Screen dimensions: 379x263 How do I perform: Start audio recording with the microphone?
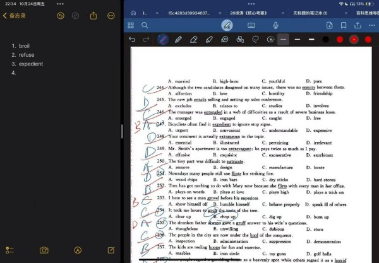click(275, 25)
